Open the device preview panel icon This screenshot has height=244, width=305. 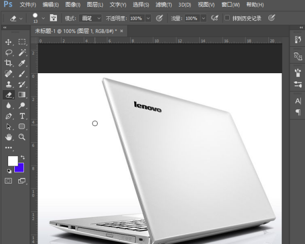click(x=298, y=56)
